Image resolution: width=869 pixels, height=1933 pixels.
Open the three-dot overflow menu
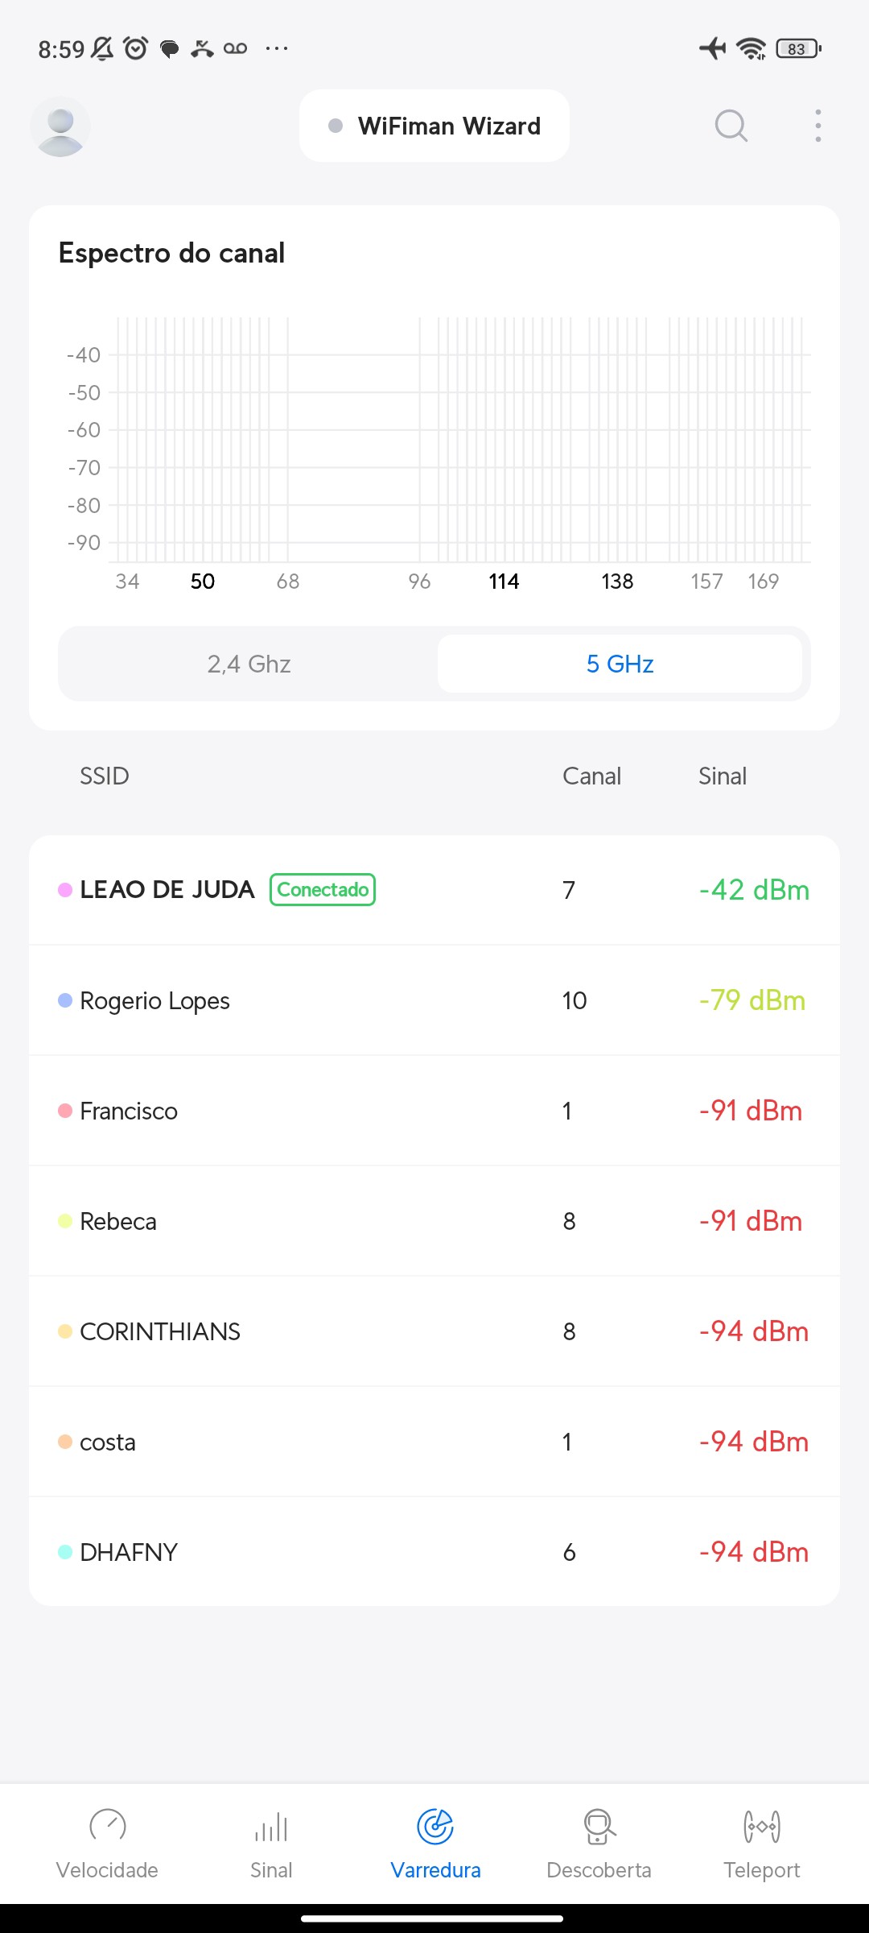tap(818, 126)
